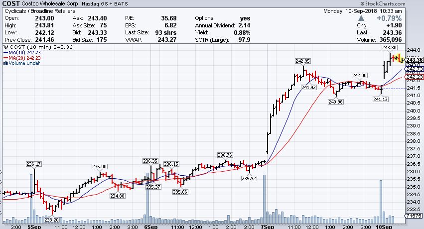
Task: Click the Costco Wholesale Corp. company name
Action: tap(50, 4)
